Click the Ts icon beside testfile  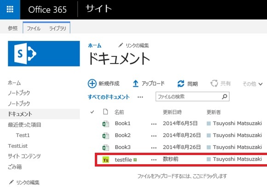point(105,160)
